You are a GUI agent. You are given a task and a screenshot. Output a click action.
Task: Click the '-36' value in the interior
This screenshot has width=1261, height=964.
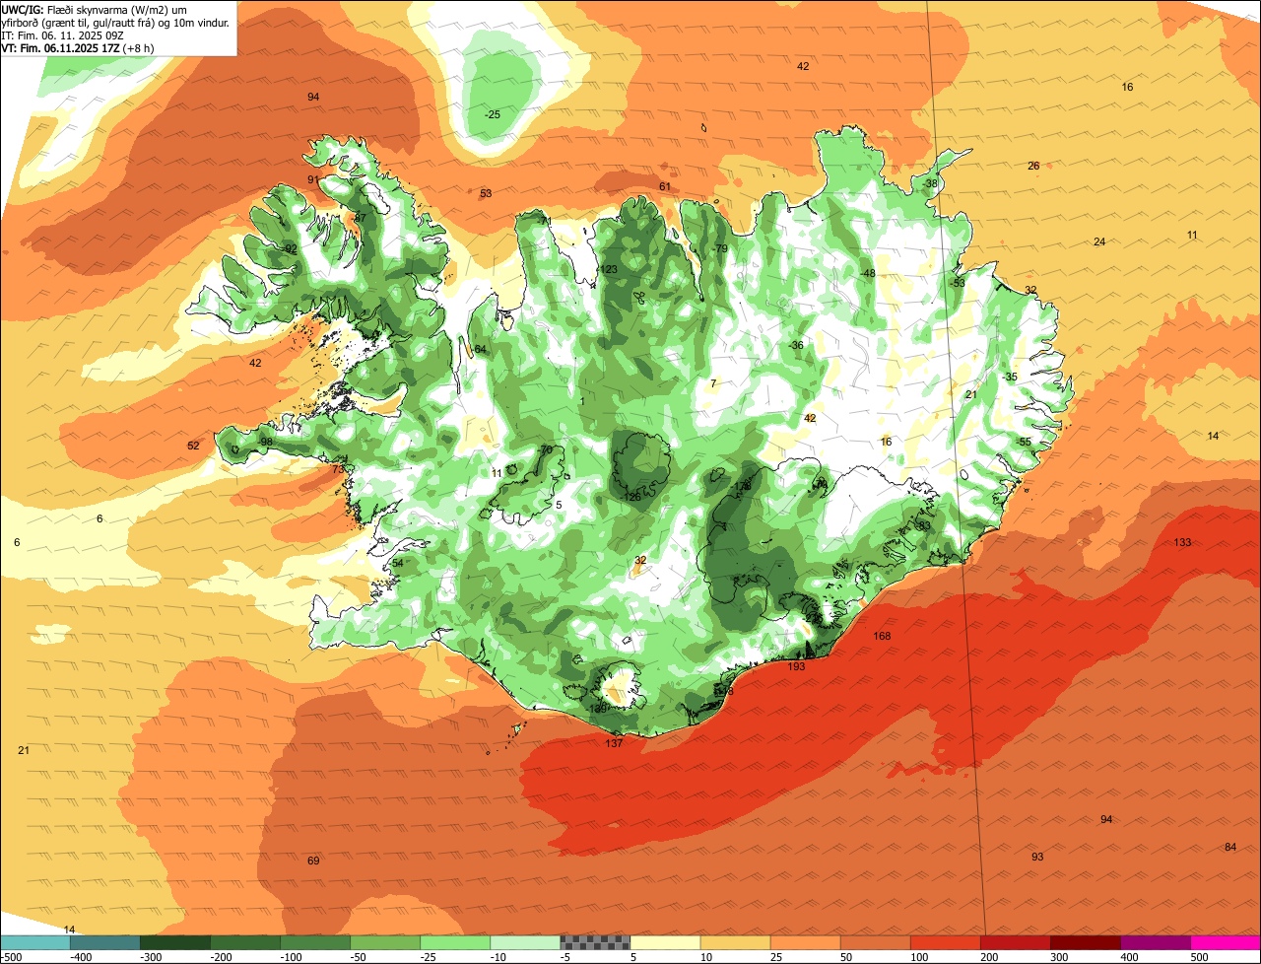click(796, 345)
